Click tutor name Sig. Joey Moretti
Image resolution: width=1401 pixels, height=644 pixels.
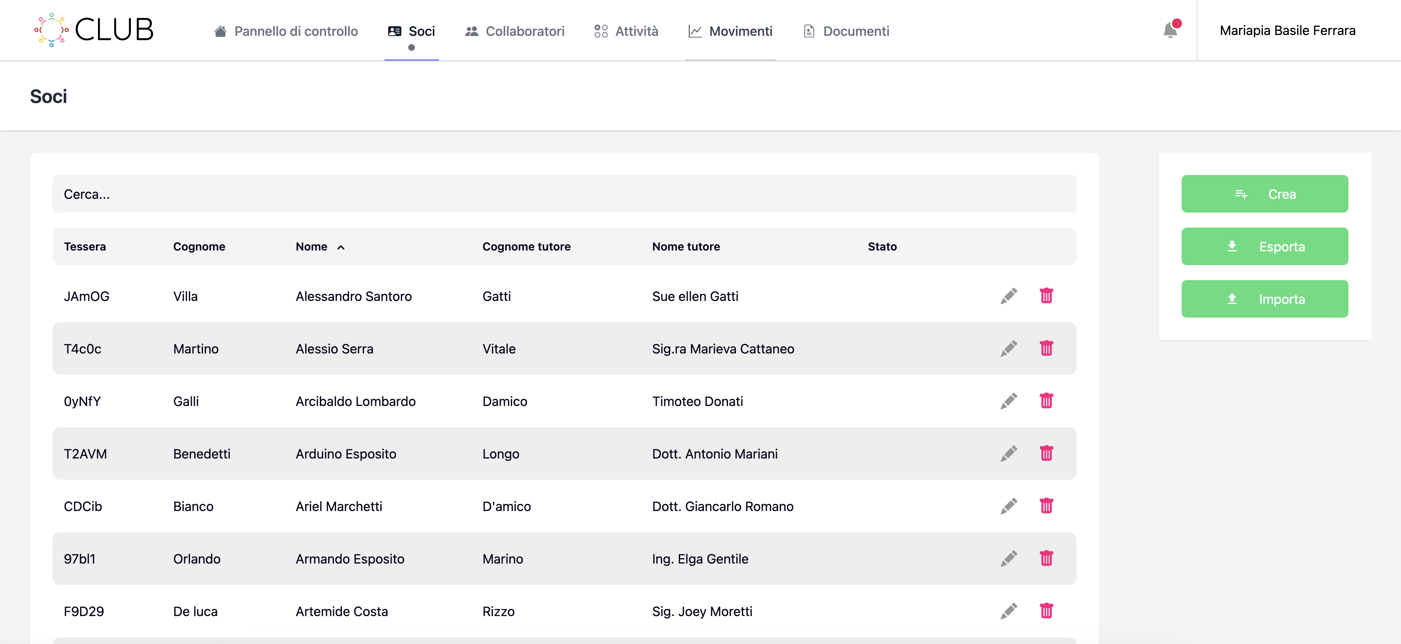702,611
